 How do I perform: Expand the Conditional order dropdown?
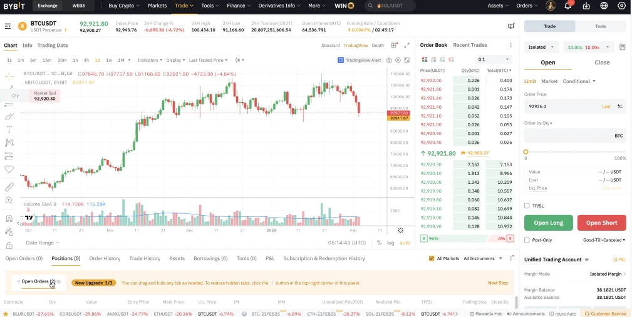point(579,81)
